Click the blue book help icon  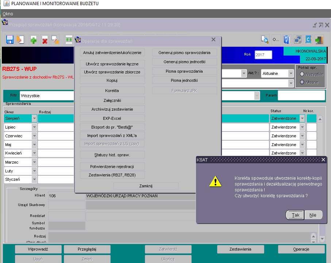click(x=286, y=39)
